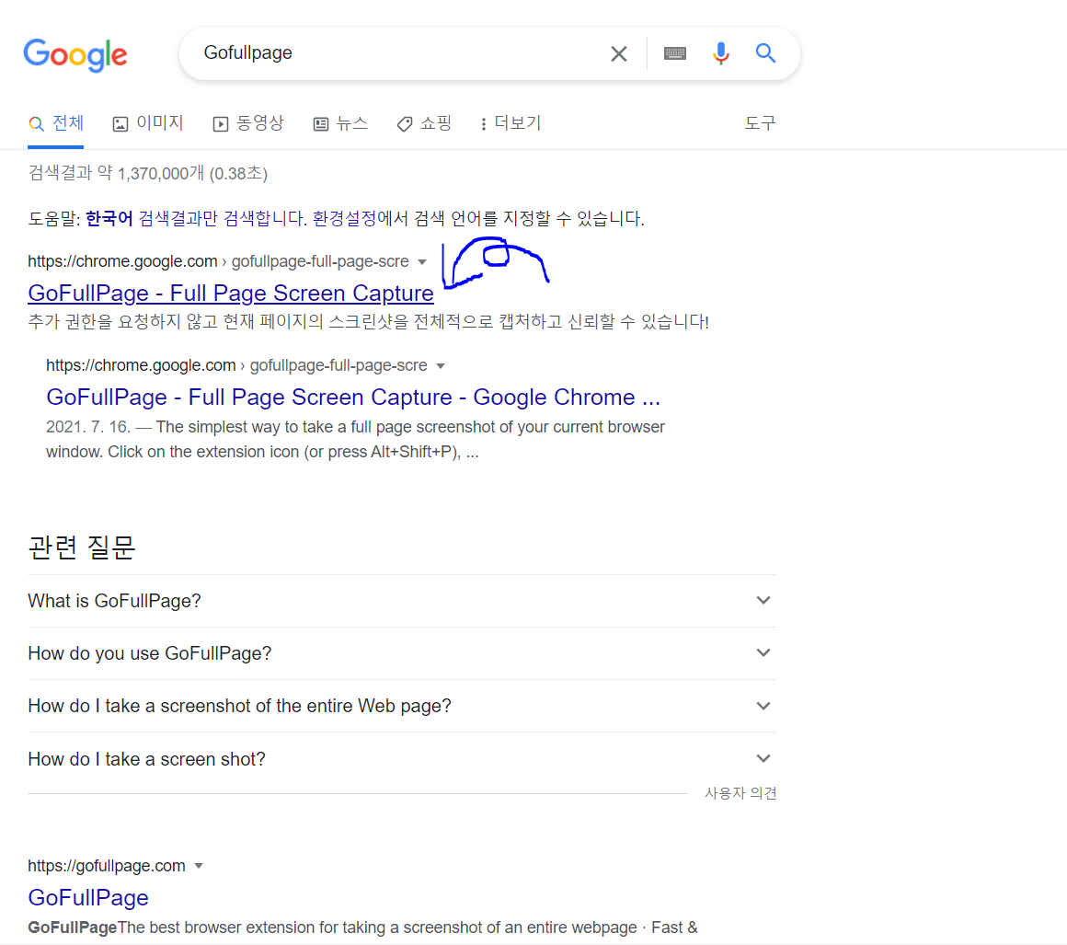
Task: Open the 더보기 menu
Action: pos(511,123)
